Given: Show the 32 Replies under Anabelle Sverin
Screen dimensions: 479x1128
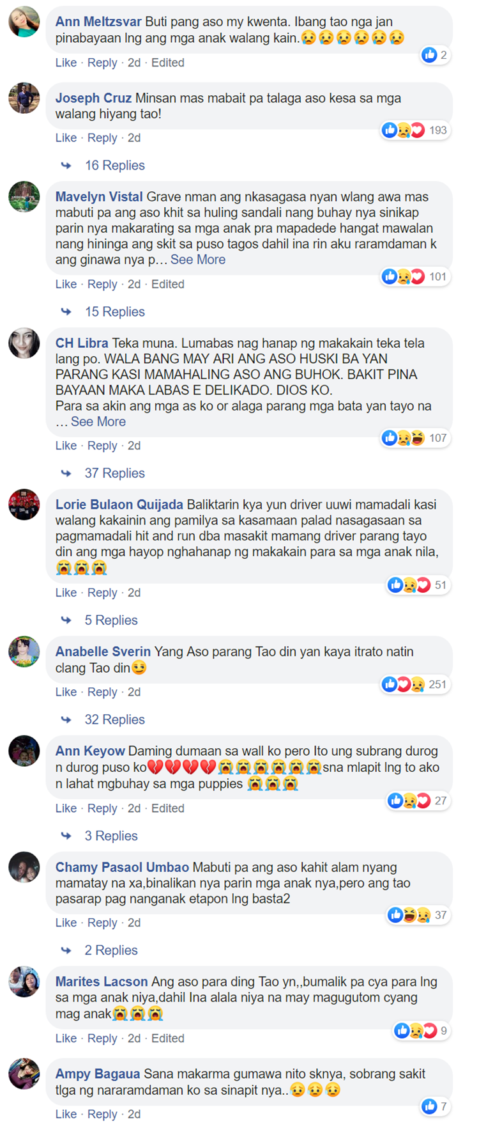Looking at the screenshot, I should [x=115, y=720].
